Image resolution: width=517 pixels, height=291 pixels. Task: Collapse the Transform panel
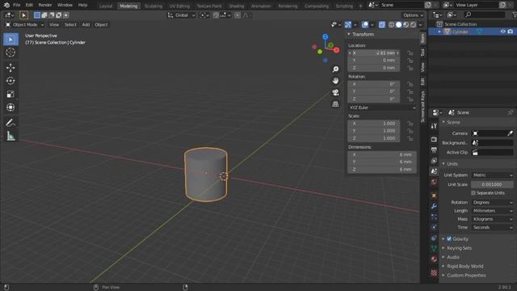(349, 34)
